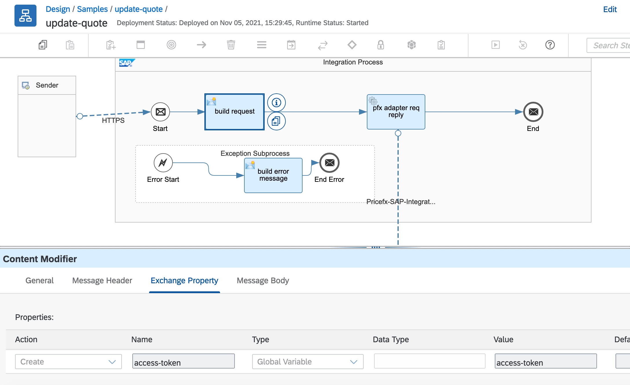Click the connector arrow tool icon

click(201, 45)
